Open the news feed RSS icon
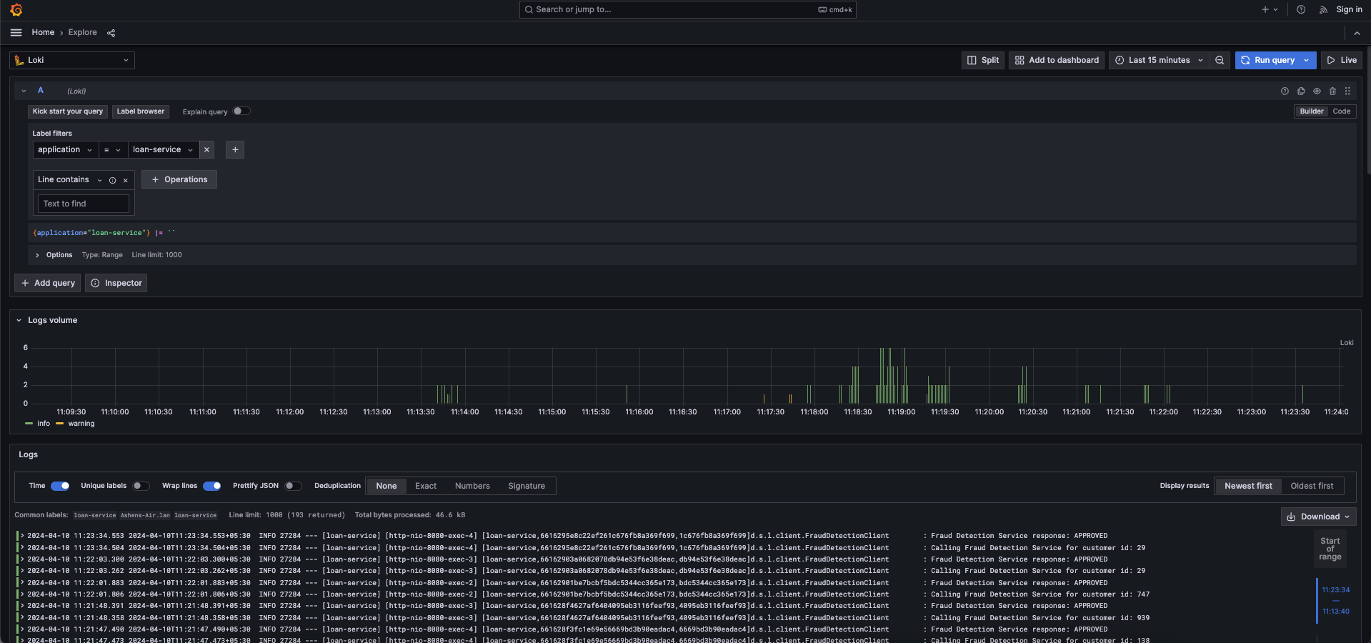 tap(1323, 9)
